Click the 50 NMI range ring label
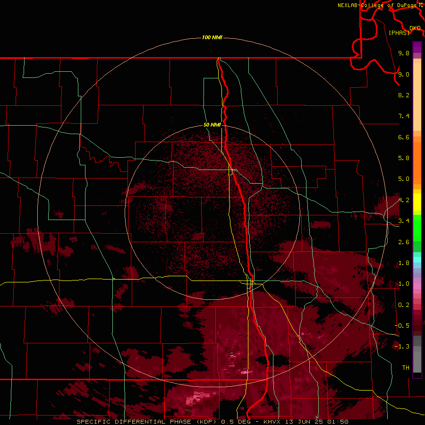 point(212,125)
